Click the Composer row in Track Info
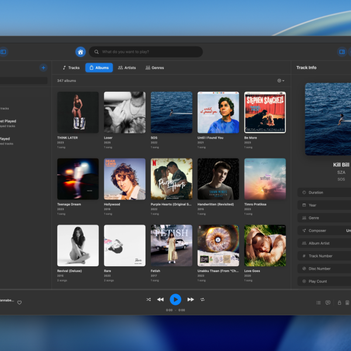The height and width of the screenshot is (351, 351). (324, 230)
